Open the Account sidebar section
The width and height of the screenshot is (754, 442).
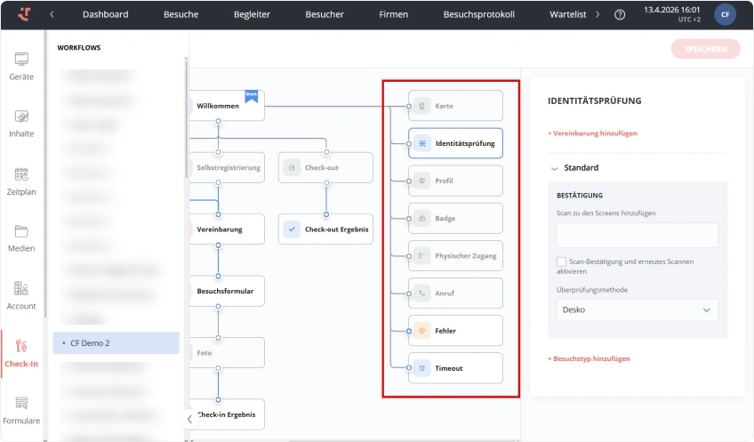tap(21, 296)
